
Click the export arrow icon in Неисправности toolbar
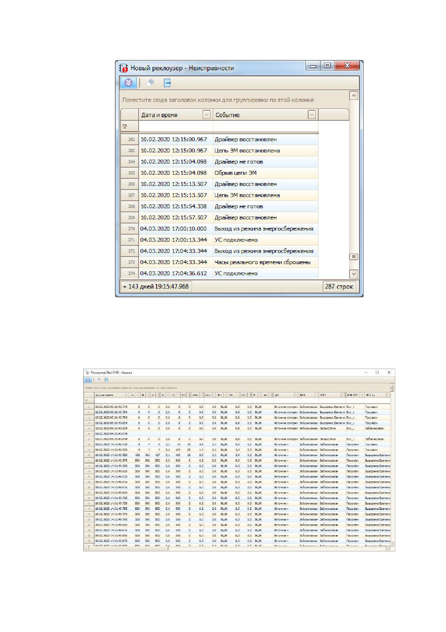click(167, 83)
